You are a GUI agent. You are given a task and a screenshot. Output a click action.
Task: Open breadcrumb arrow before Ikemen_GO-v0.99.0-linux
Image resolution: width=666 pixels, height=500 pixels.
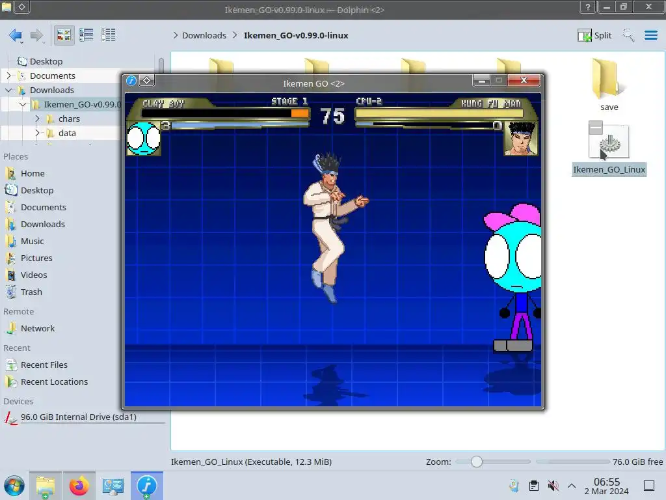235,35
